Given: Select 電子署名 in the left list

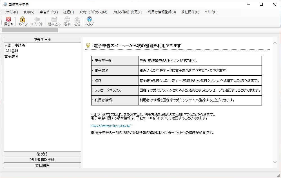Looking at the screenshot, I should 12,57.
